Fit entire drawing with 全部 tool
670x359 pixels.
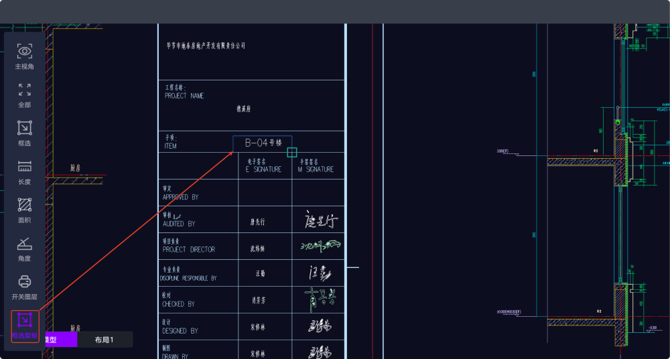pos(25,90)
